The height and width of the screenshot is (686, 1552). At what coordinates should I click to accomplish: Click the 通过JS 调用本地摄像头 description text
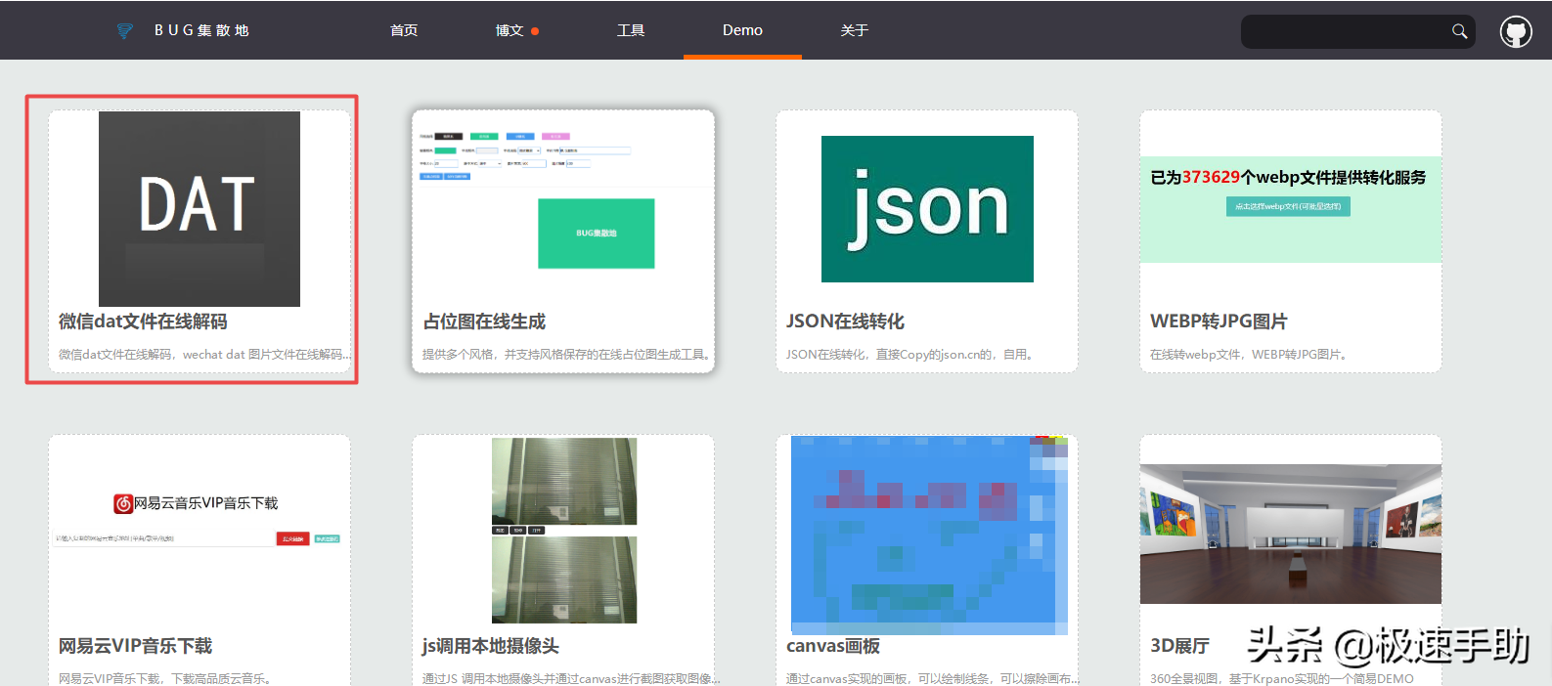click(x=571, y=678)
